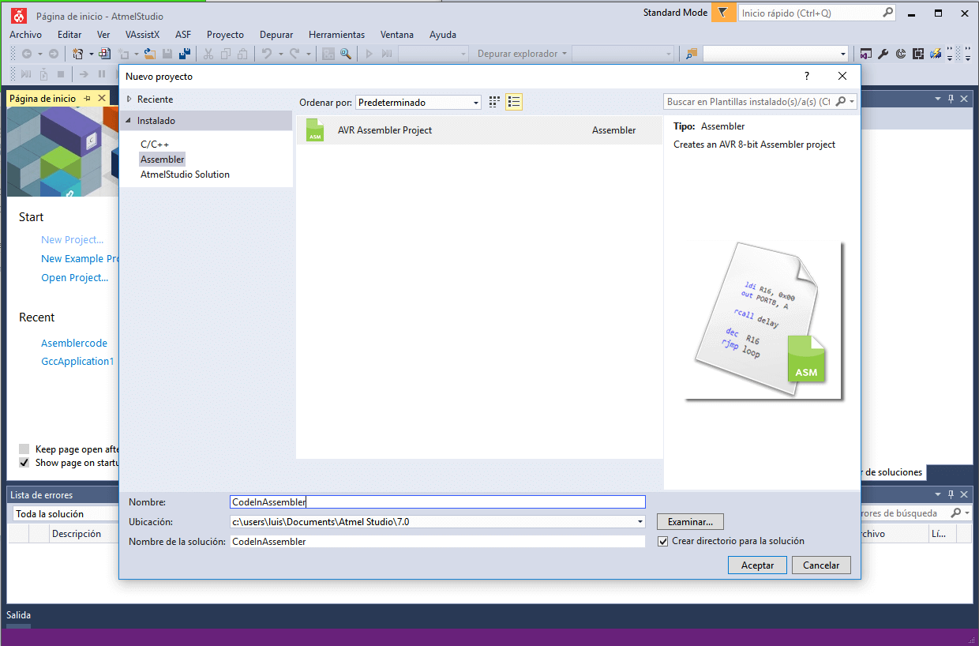The width and height of the screenshot is (979, 646).
Task: Click the Find magnifier toolbar icon
Action: point(346,54)
